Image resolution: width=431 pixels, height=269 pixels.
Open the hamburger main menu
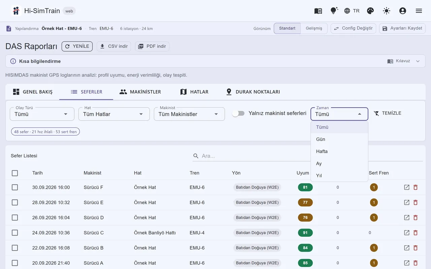tap(419, 11)
